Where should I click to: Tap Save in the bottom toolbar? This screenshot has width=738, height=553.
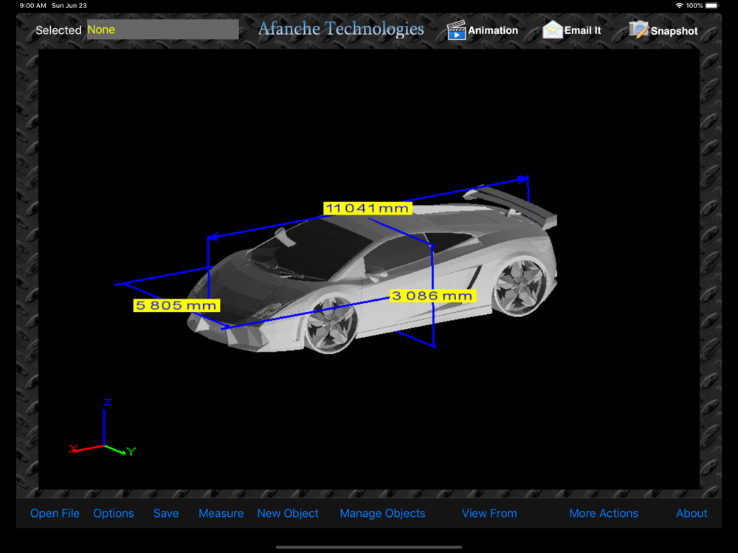[x=166, y=513]
